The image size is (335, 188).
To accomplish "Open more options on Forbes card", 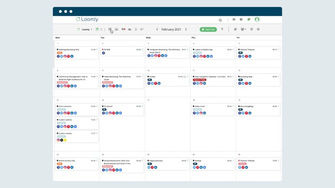I will (x=188, y=77).
